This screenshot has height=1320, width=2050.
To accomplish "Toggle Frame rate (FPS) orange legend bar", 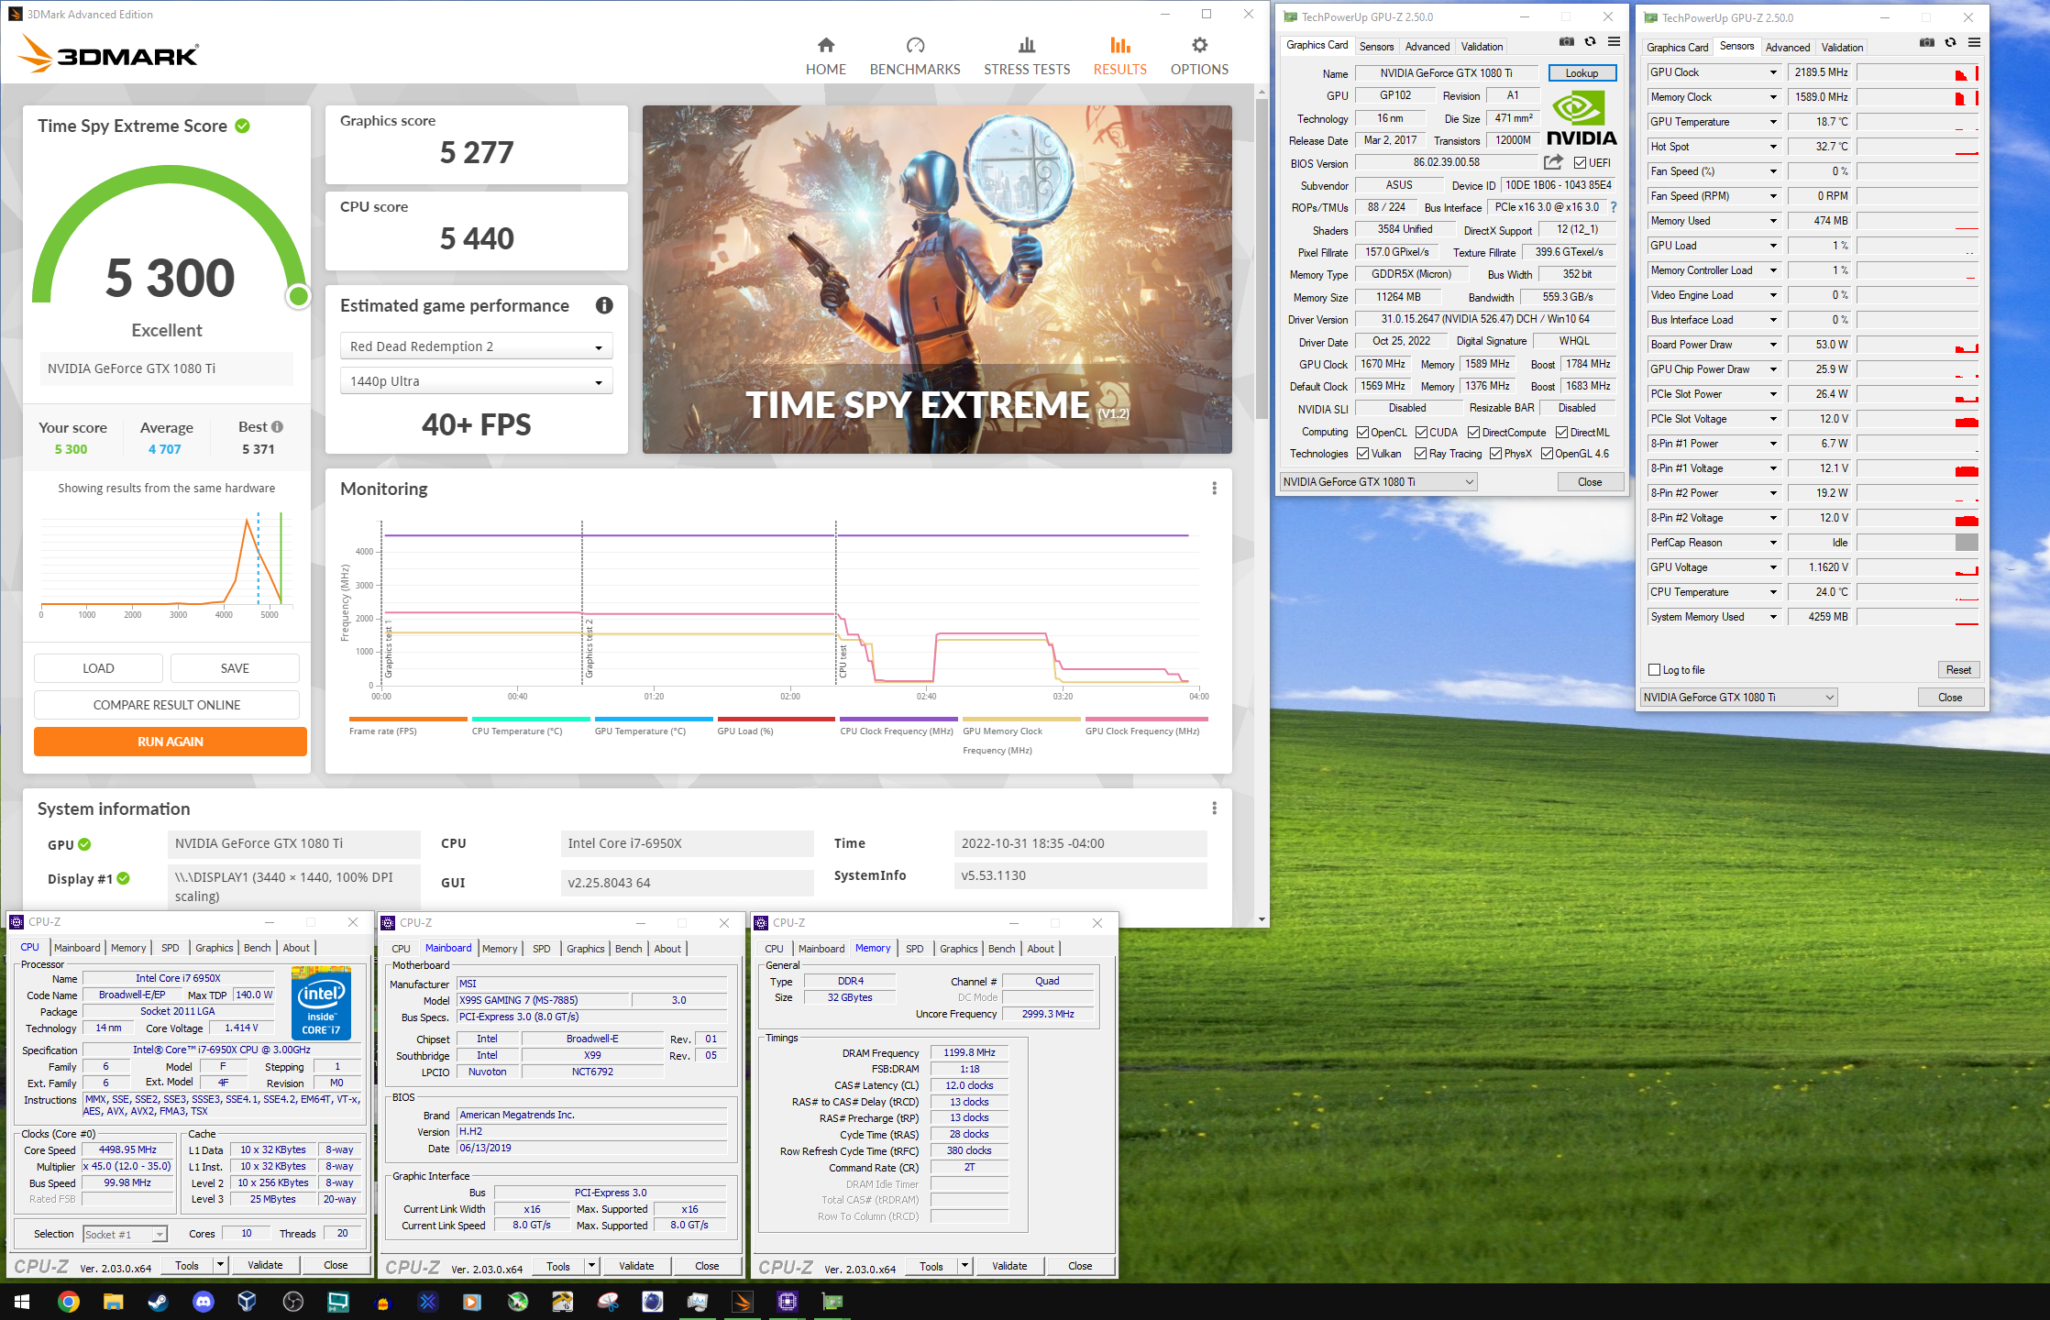I will pos(408,719).
